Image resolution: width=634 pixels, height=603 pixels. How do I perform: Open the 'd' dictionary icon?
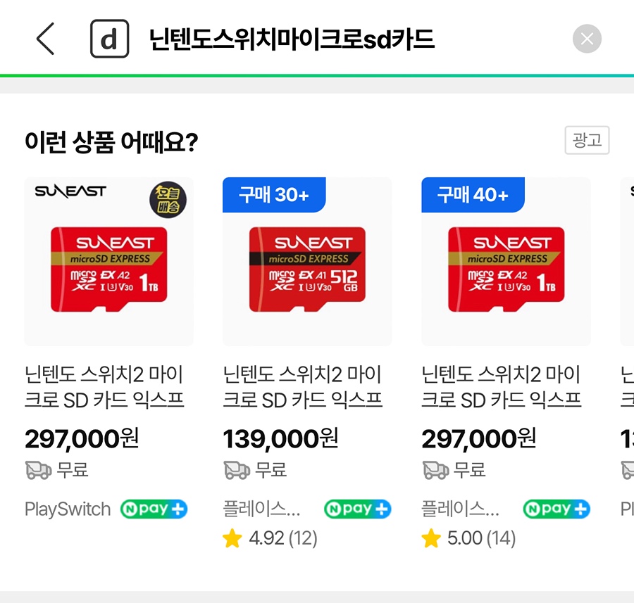109,39
